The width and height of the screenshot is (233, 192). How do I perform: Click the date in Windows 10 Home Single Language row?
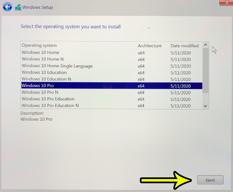click(181, 66)
